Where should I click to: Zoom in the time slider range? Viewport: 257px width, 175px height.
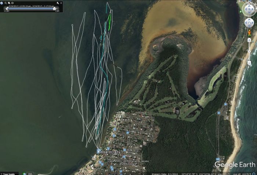(9, 3)
